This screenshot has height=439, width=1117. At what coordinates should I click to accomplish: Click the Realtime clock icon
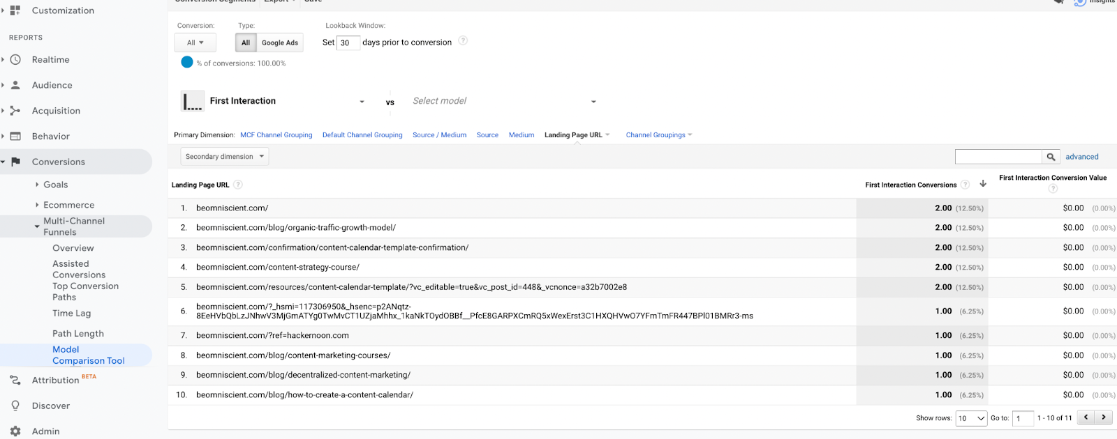point(15,60)
